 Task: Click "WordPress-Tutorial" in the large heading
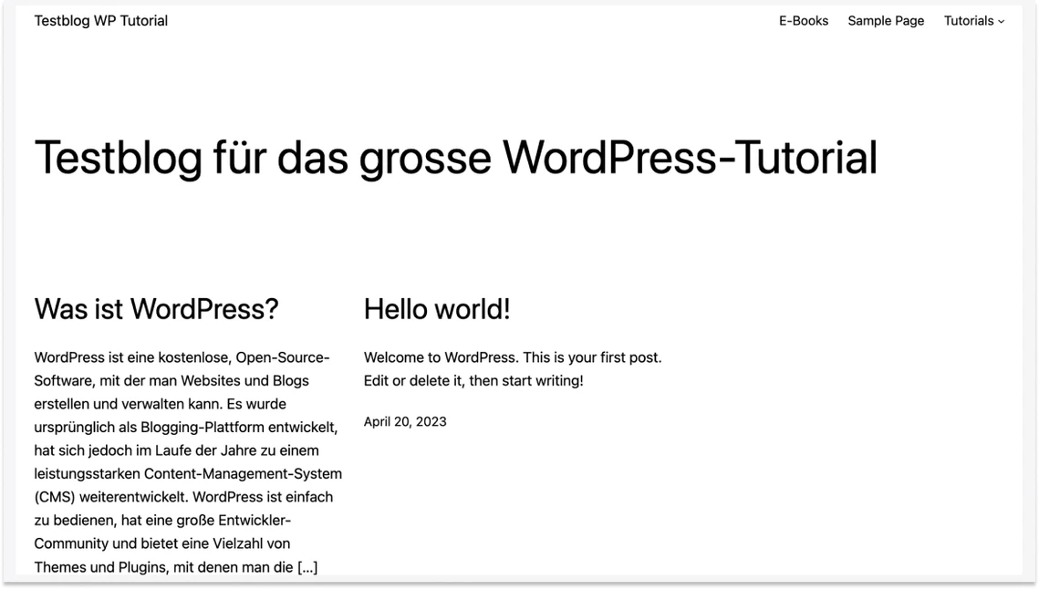tap(690, 157)
